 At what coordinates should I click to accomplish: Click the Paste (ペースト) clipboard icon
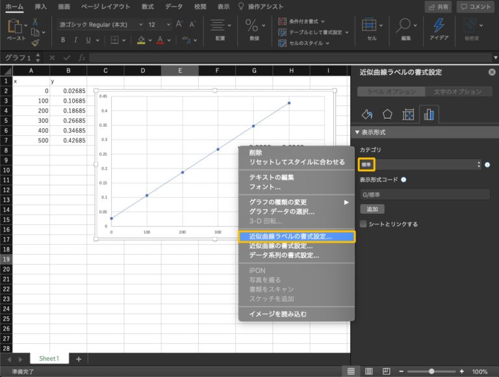14,26
